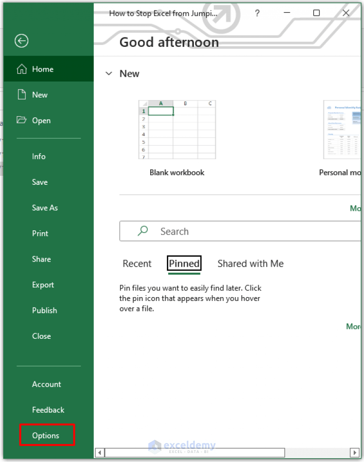Open the Shared with Me tab
Screen dimensions: 364x462
pos(250,263)
